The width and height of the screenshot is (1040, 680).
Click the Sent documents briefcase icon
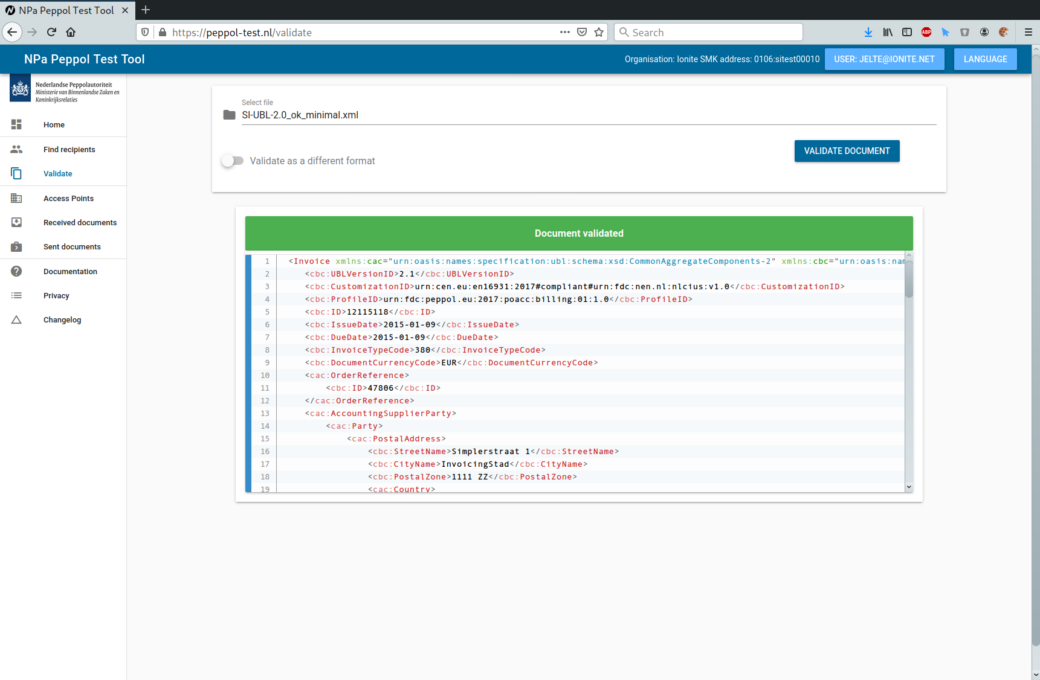tap(16, 246)
